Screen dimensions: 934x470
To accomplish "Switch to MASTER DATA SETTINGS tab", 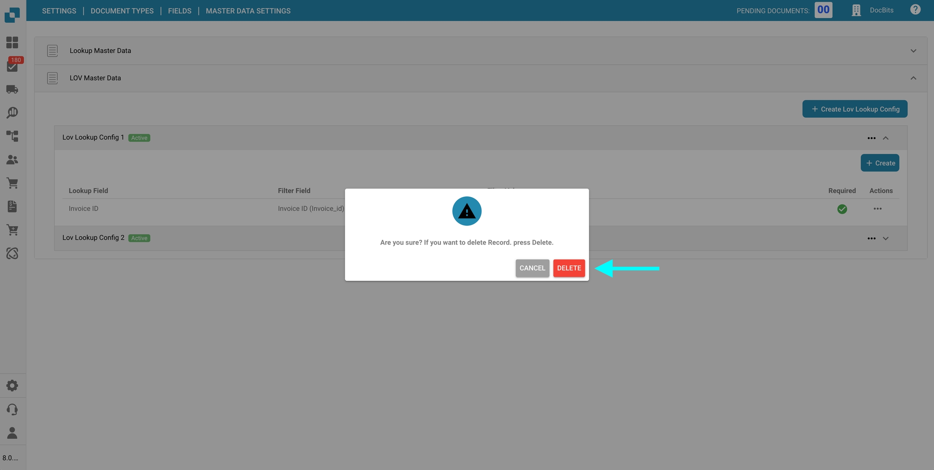I will point(248,11).
